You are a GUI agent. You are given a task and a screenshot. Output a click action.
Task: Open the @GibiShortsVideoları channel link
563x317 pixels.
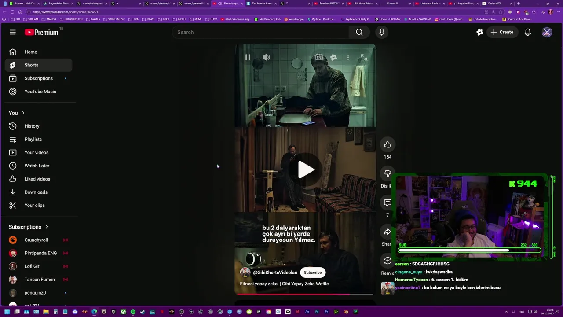(275, 273)
